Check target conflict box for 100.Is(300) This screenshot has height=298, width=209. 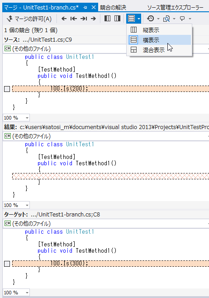click(7, 264)
